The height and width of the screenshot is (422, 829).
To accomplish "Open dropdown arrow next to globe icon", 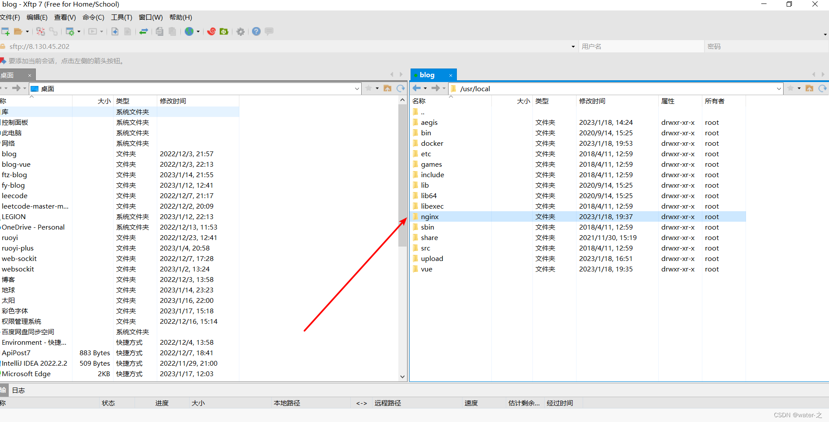I will pyautogui.click(x=198, y=31).
